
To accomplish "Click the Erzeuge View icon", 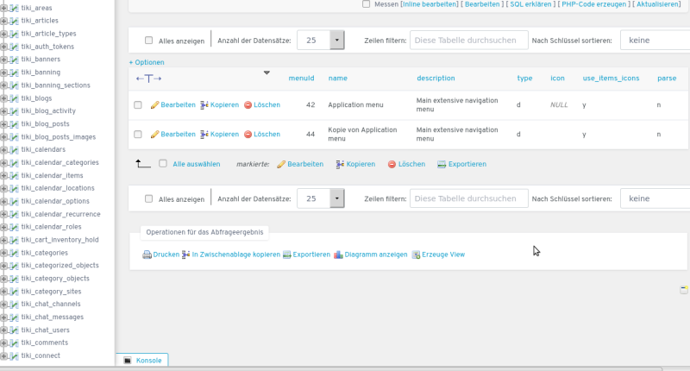I will 416,255.
